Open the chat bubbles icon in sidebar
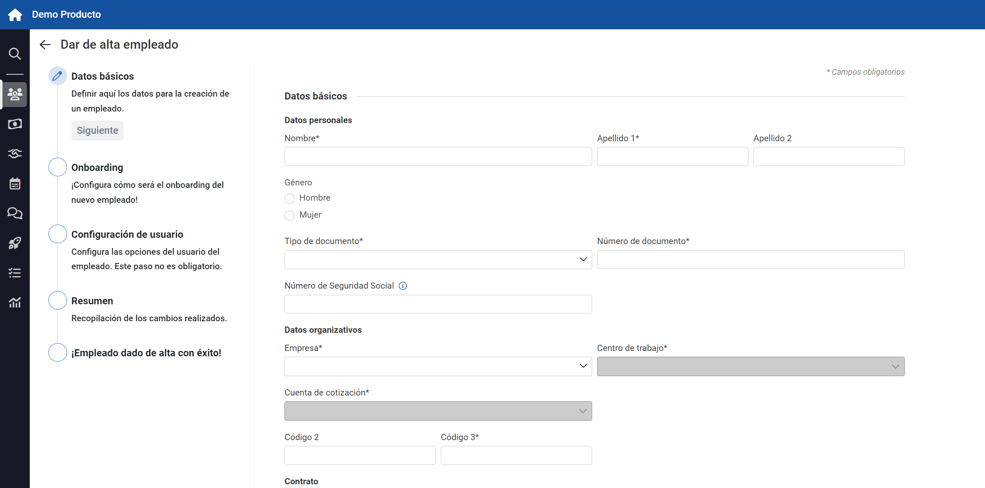The width and height of the screenshot is (985, 488). click(15, 213)
